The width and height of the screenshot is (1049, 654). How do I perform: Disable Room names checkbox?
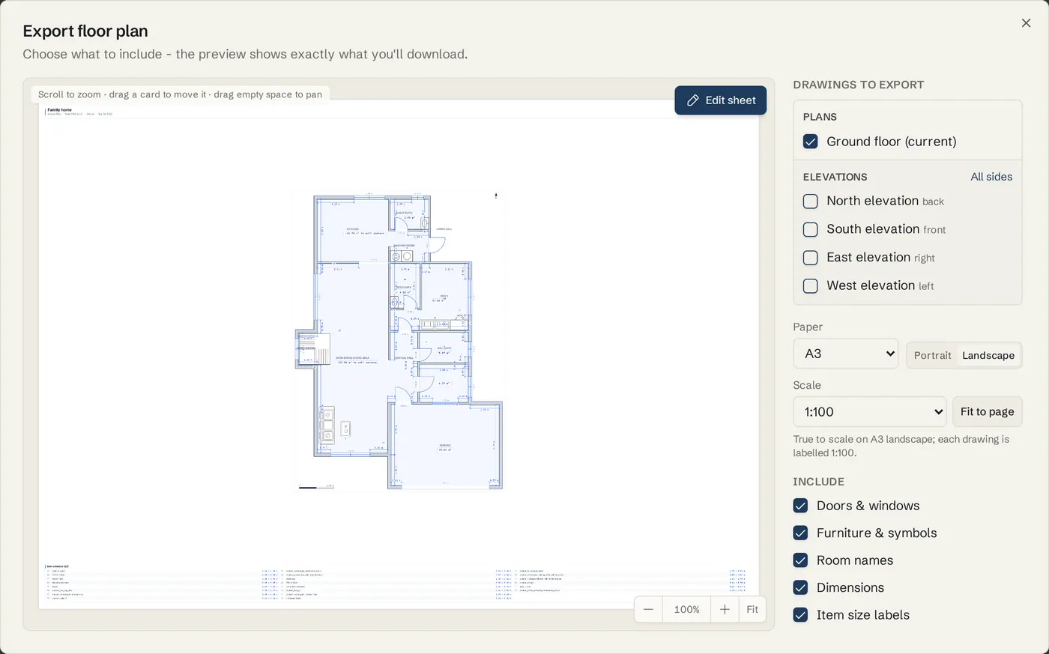(800, 560)
